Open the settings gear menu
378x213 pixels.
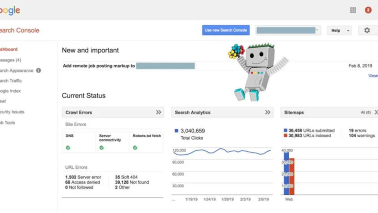[x=367, y=30]
